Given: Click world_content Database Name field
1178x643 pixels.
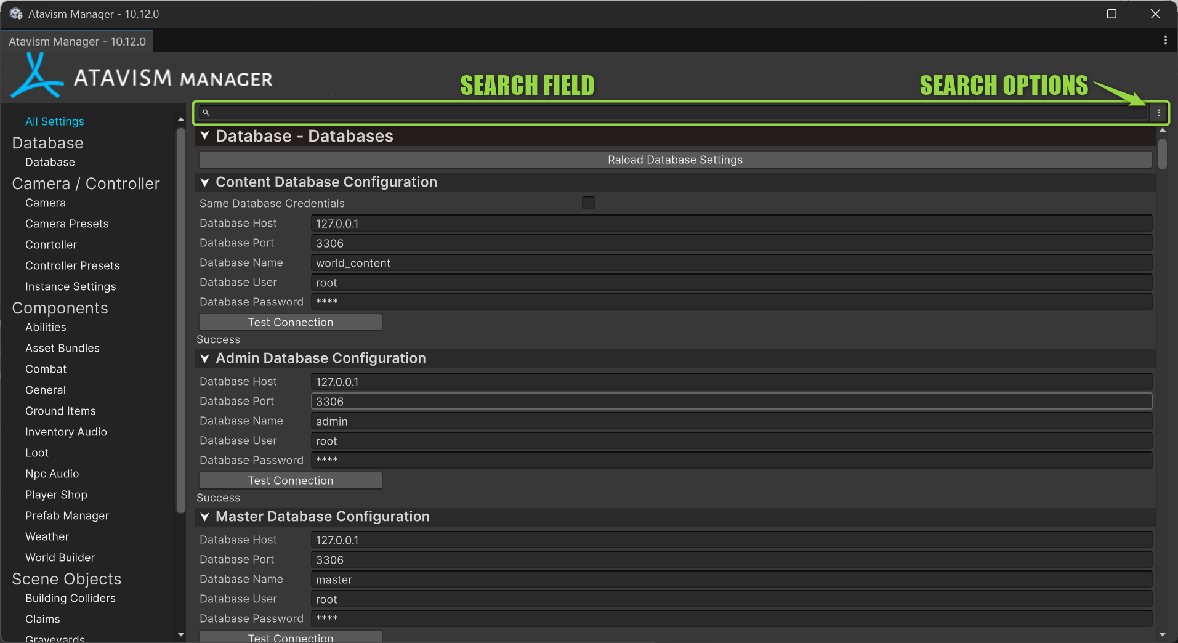Looking at the screenshot, I should point(732,262).
